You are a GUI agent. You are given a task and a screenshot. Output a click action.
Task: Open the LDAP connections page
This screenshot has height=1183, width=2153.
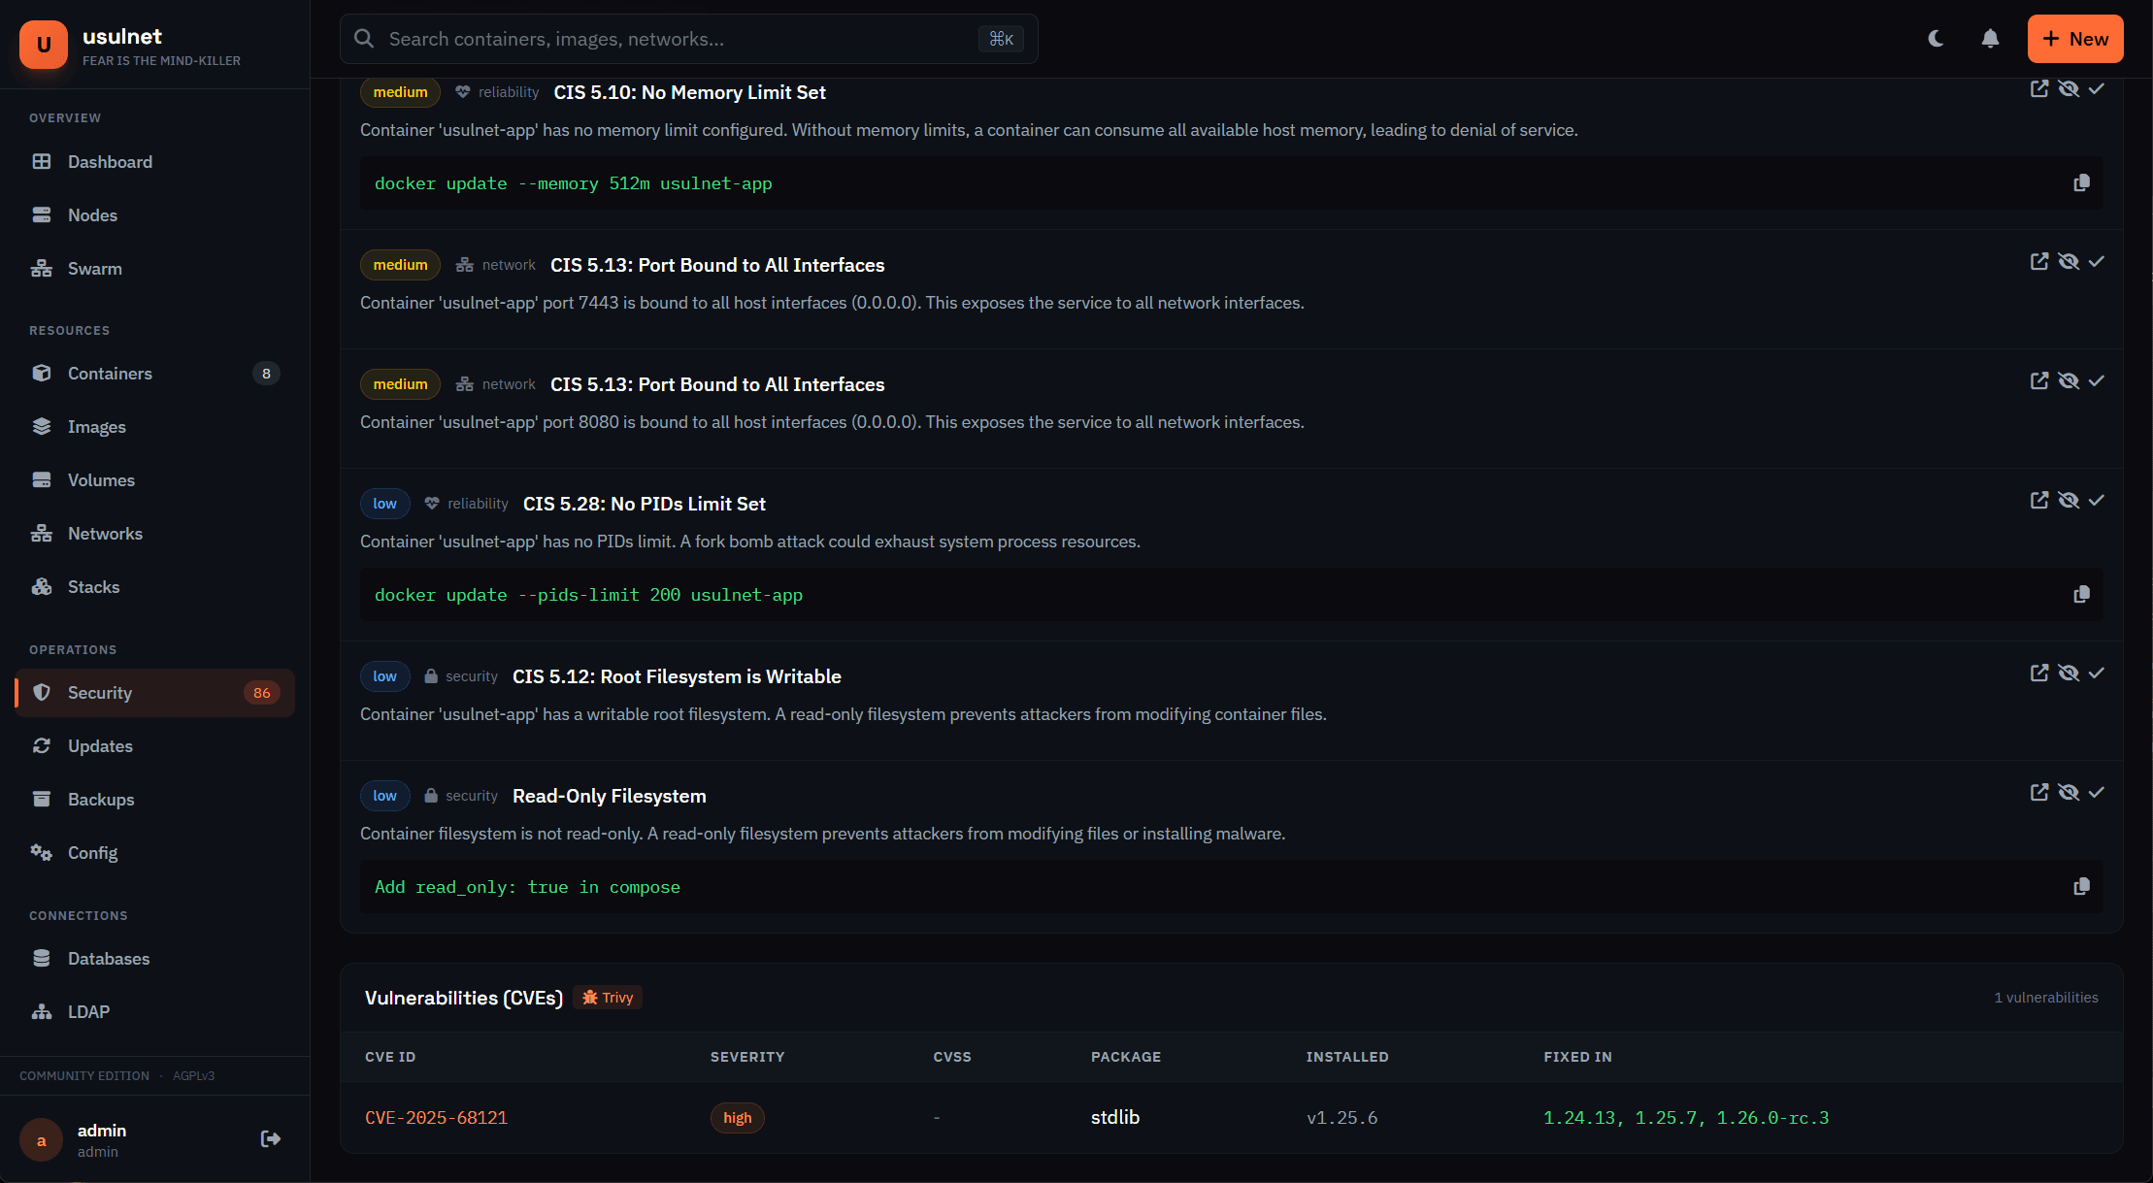[88, 1011]
